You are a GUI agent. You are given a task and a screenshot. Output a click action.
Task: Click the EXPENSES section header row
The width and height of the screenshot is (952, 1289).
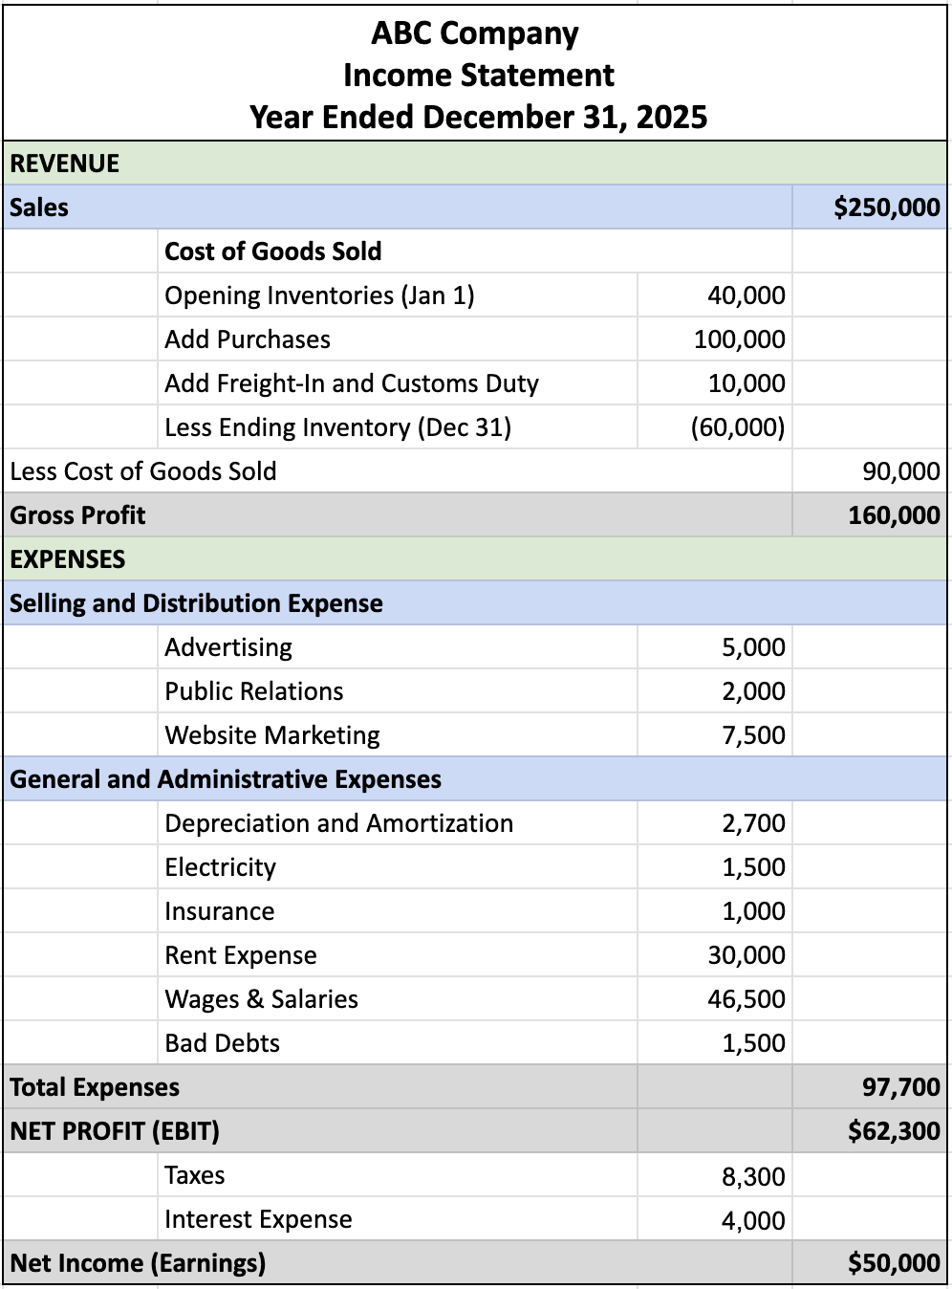click(476, 559)
